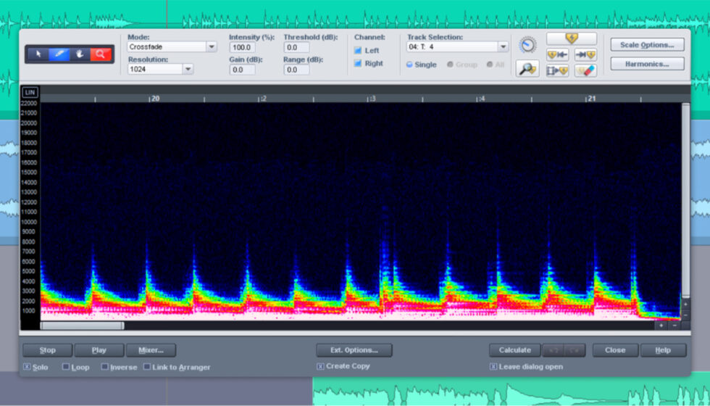710x406 pixels.
Task: Toggle the Solo checkbox
Action: (27, 367)
